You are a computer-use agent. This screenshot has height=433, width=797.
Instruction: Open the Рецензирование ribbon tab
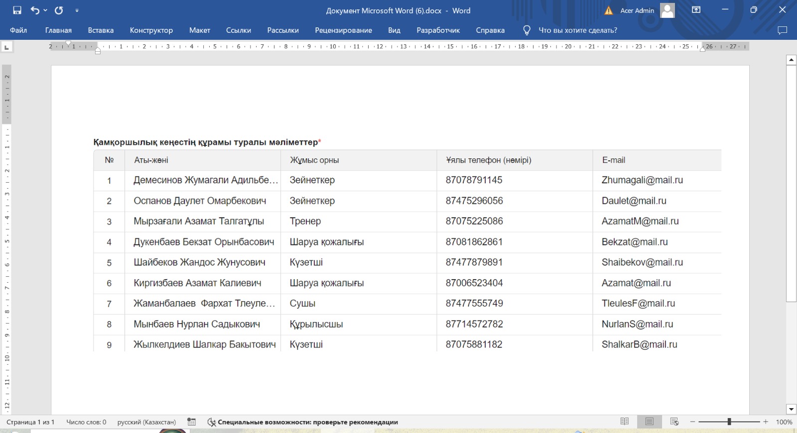343,30
